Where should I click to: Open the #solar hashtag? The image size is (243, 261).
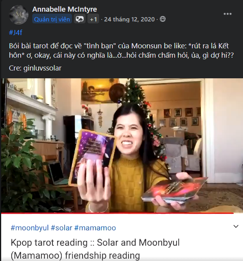pyautogui.click(x=61, y=228)
